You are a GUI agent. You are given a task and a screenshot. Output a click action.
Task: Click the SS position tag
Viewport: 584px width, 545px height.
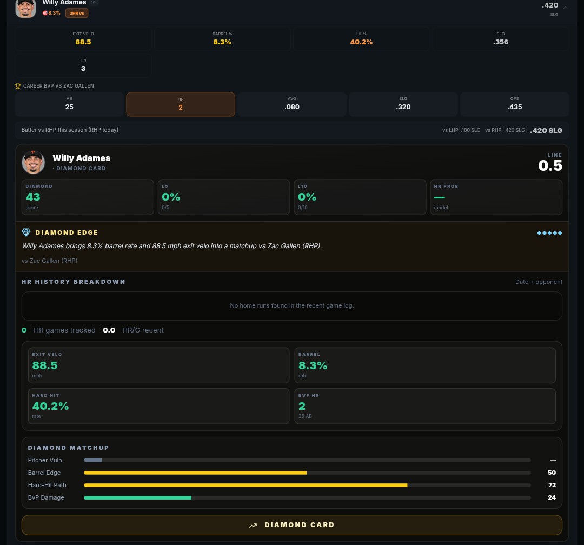point(94,2)
